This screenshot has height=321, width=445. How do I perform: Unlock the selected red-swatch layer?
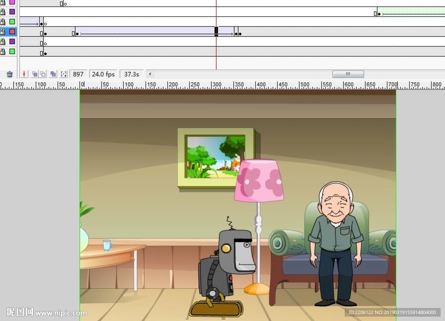click(x=3, y=32)
